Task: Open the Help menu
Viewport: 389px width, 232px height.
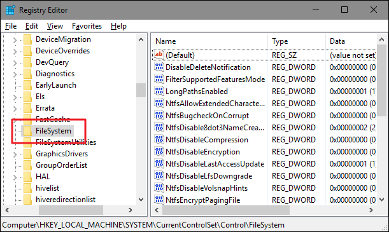Action: pyautogui.click(x=118, y=26)
